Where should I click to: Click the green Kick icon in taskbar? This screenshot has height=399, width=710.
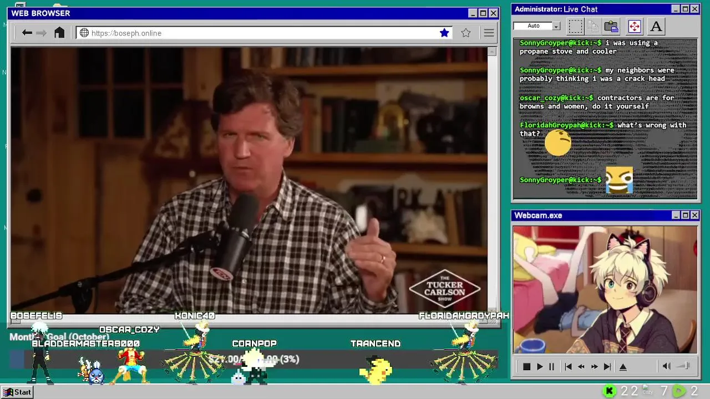[x=610, y=391]
